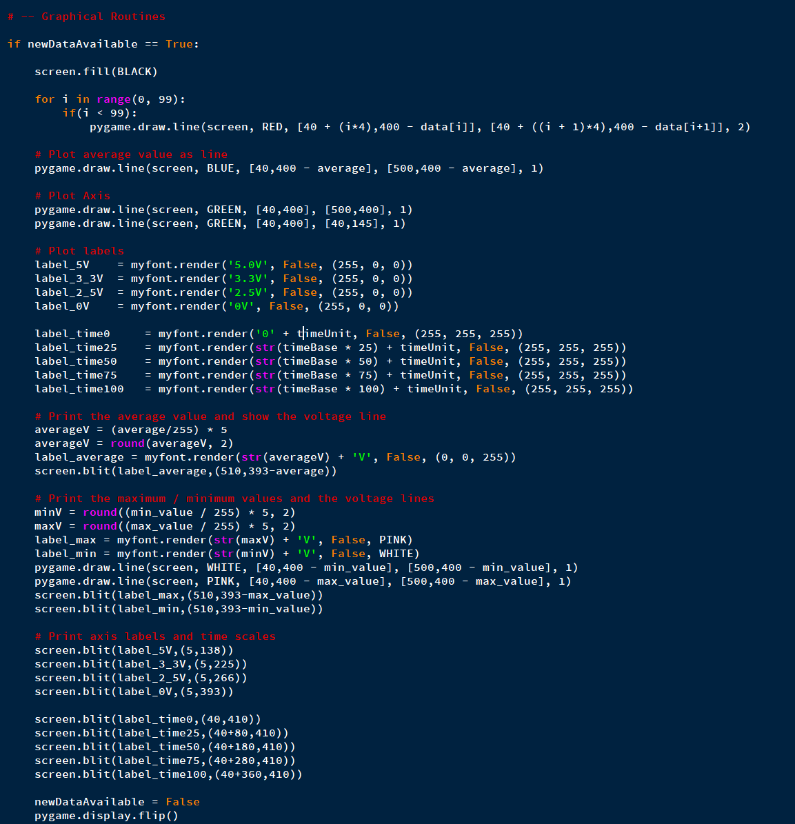
Task: Click the screen.fill(BLACK) statement
Action: pos(96,72)
